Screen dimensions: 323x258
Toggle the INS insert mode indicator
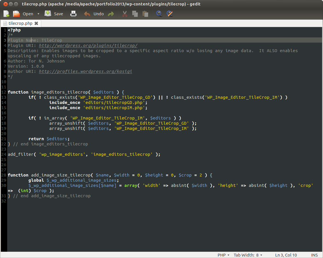tap(314, 255)
